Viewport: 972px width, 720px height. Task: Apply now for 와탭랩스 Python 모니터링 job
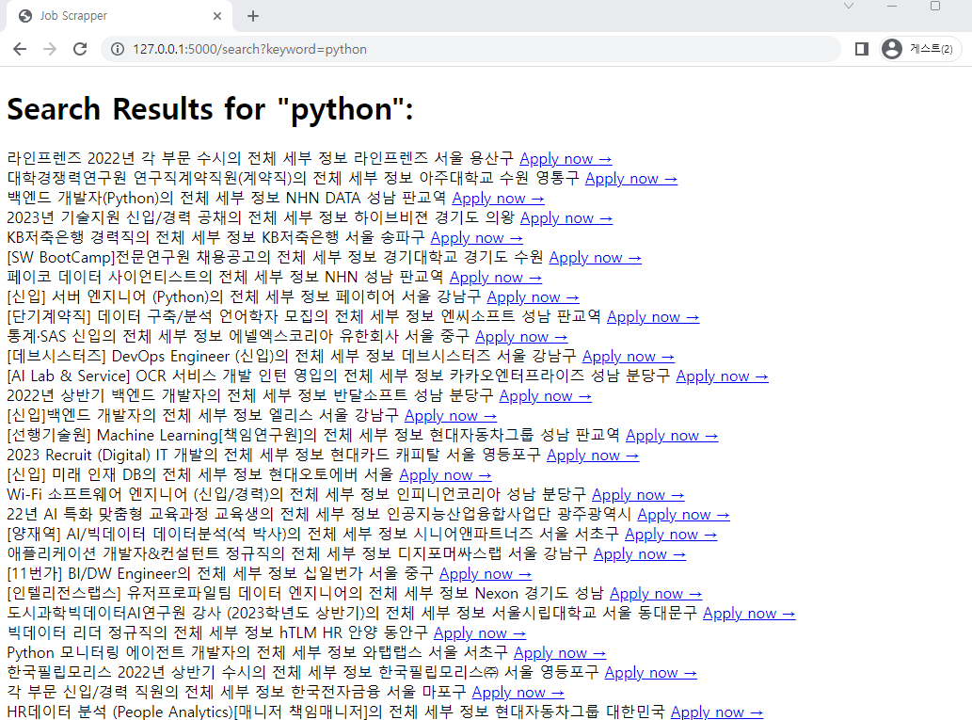pyautogui.click(x=560, y=653)
